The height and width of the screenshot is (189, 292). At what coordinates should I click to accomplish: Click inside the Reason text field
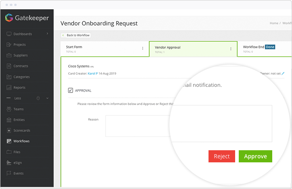pos(137,126)
